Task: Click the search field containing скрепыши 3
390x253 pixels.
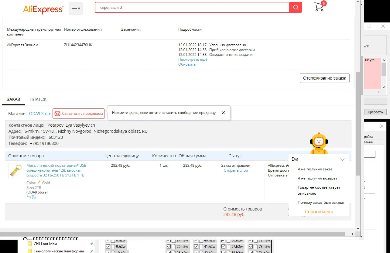Action: tap(192, 7)
